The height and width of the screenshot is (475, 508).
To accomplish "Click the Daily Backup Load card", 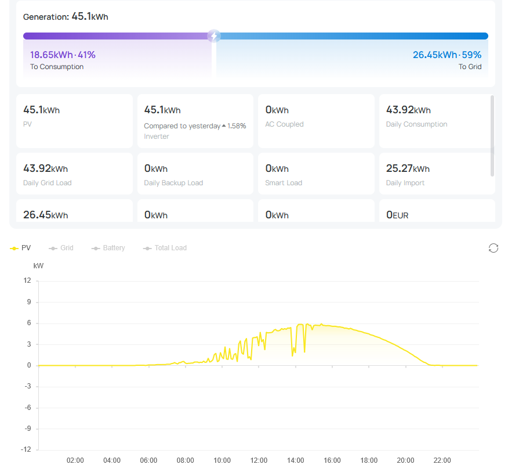I will coord(195,174).
